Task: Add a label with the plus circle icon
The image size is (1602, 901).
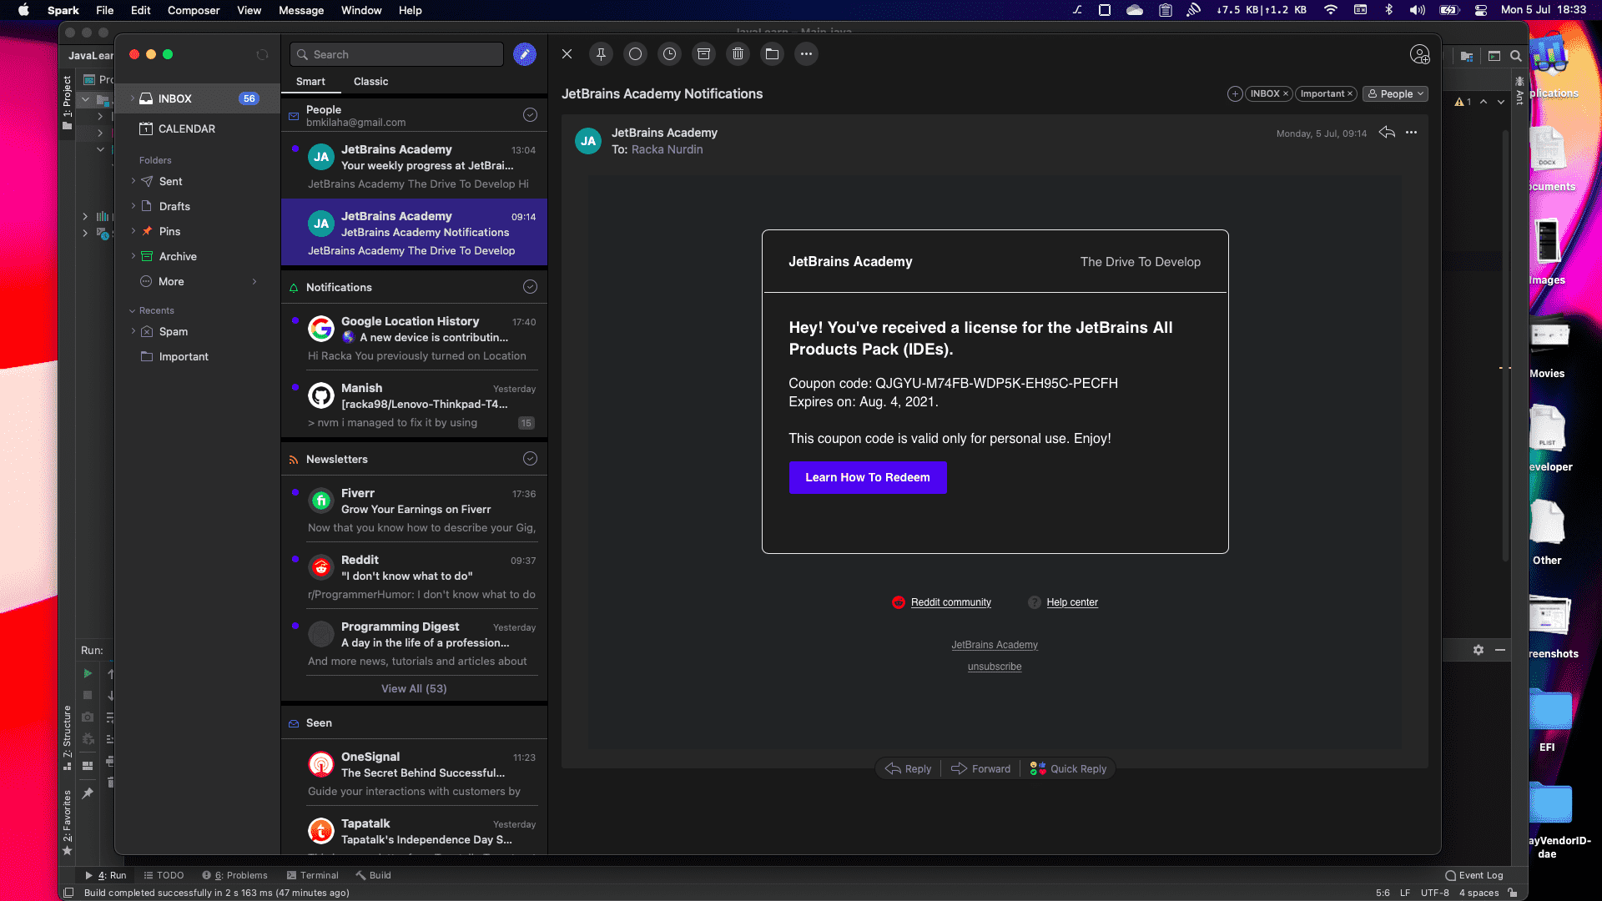Action: (x=1235, y=93)
